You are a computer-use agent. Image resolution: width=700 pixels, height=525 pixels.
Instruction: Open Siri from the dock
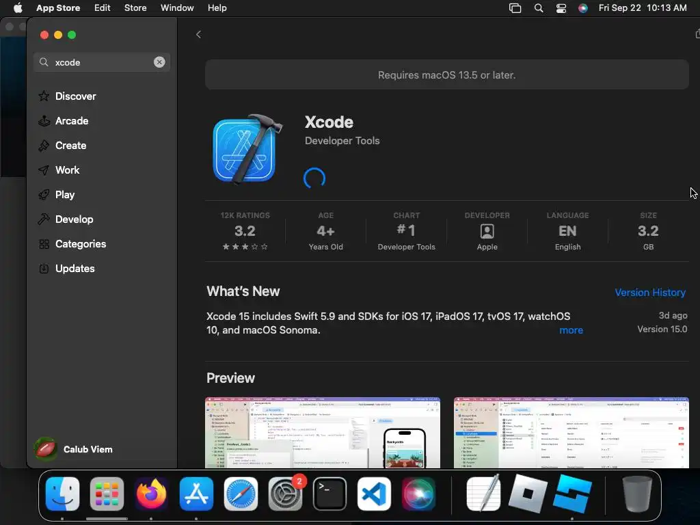pyautogui.click(x=418, y=494)
